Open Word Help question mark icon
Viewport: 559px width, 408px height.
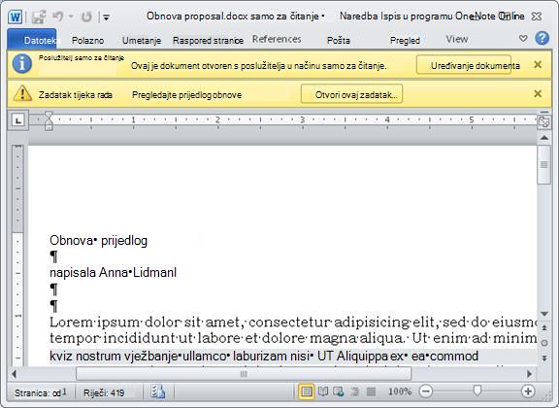tap(542, 38)
